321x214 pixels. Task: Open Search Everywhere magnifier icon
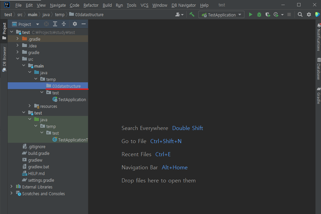(300, 14)
